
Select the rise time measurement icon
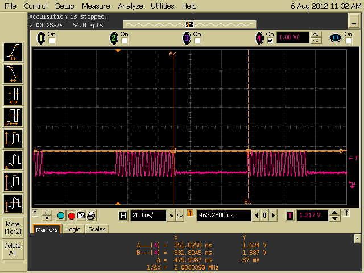(13, 52)
